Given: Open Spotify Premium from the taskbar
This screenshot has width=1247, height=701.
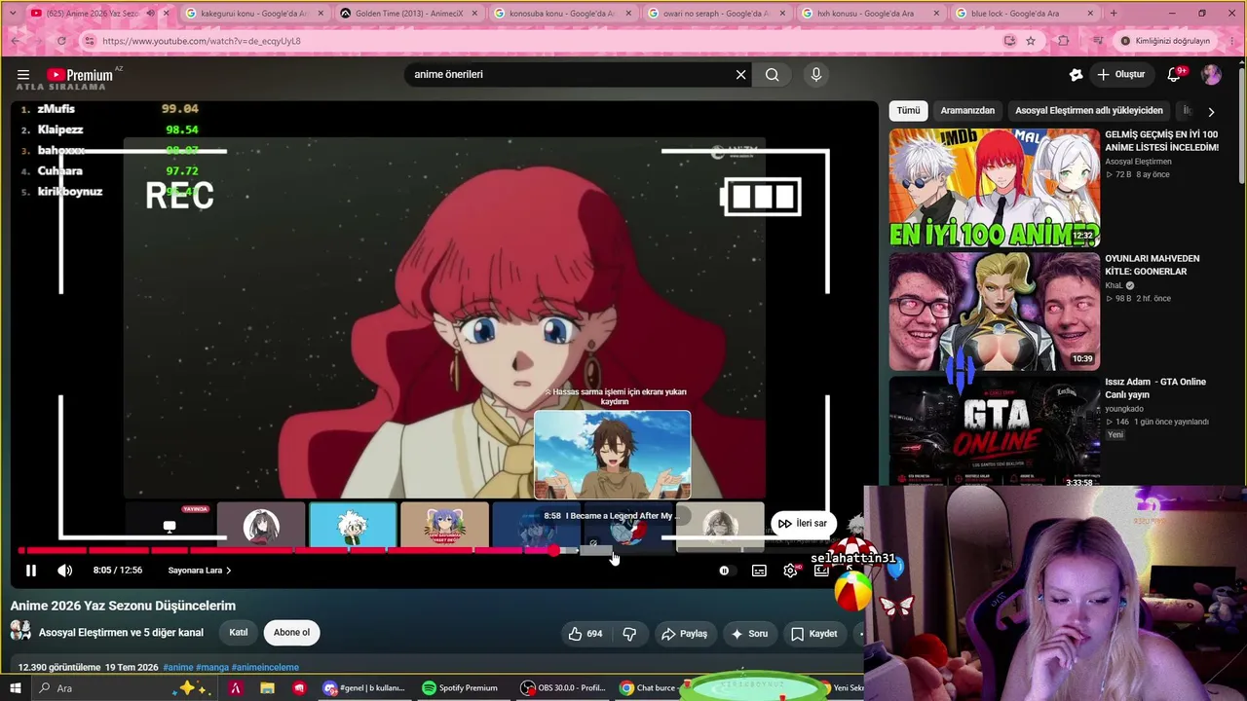Looking at the screenshot, I should (x=460, y=688).
